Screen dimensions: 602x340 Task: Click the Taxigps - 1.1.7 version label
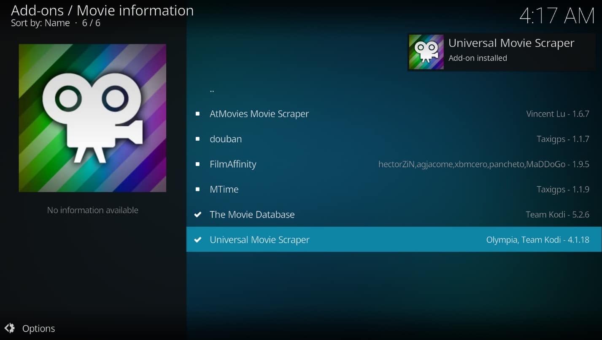564,139
